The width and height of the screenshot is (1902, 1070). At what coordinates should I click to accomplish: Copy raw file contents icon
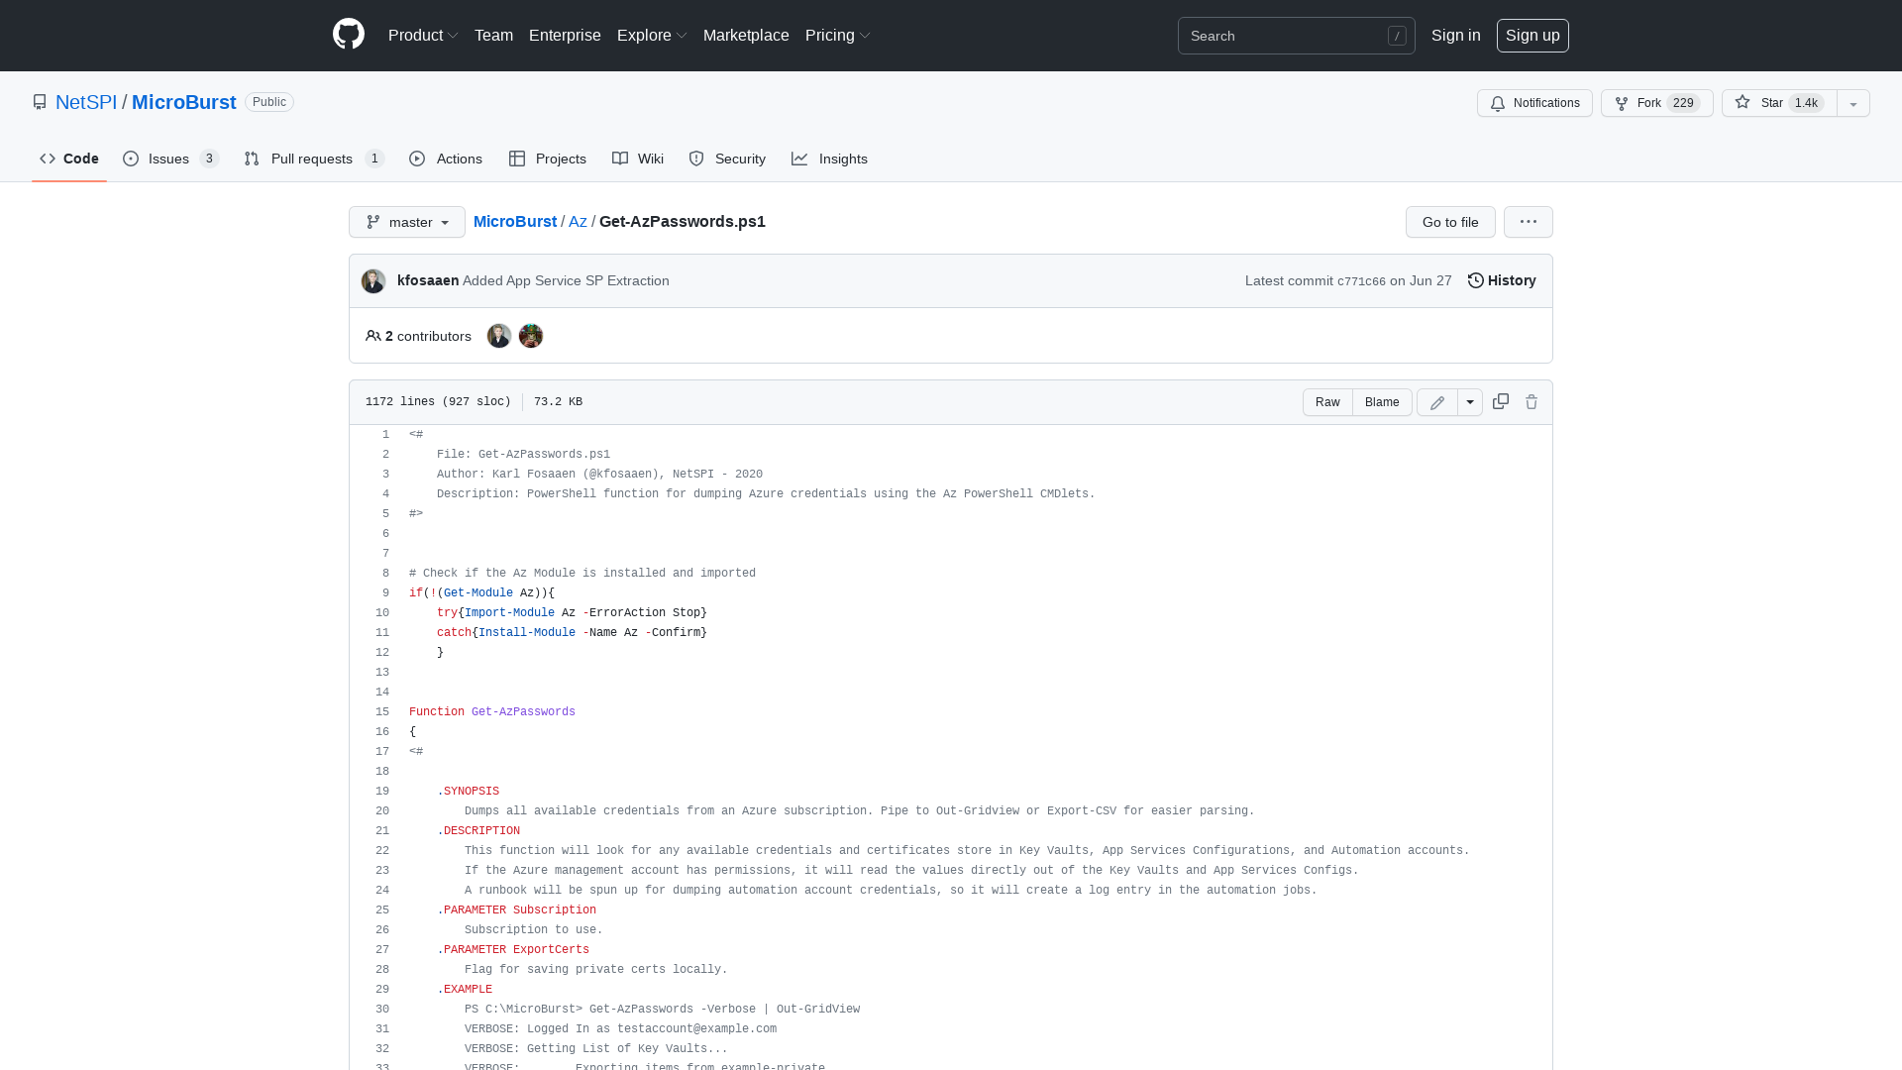tap(1501, 401)
